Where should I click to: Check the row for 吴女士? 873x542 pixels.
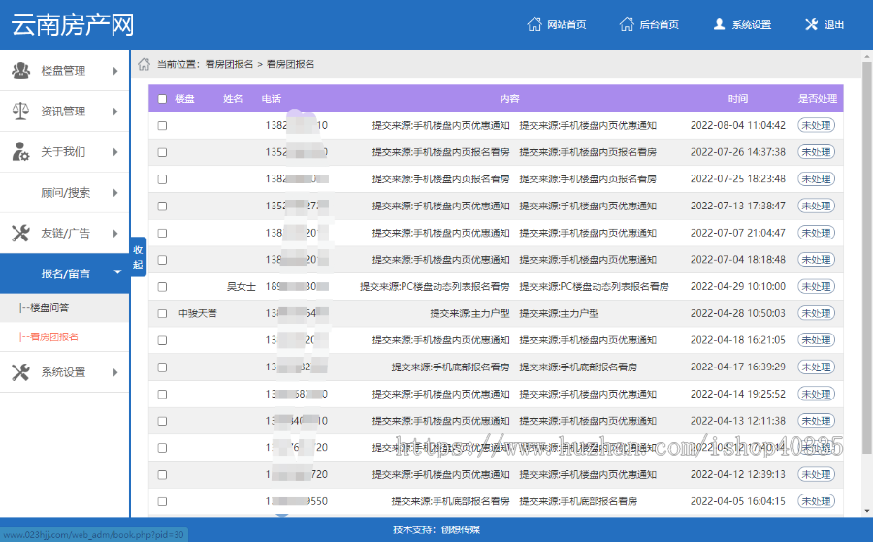(162, 287)
